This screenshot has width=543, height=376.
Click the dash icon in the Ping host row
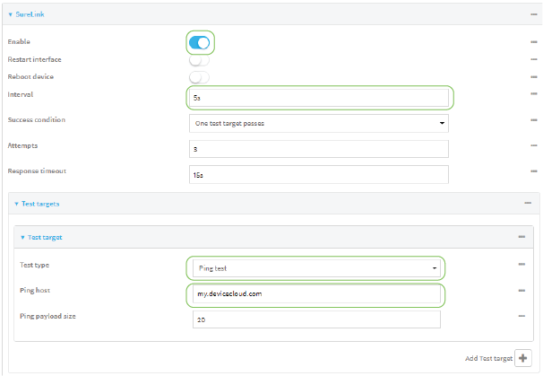click(521, 291)
